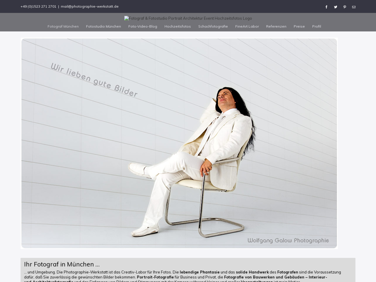The height and width of the screenshot is (282, 376).
Task: Click the mail@photographie-werkstatt.de email address
Action: 90,6
